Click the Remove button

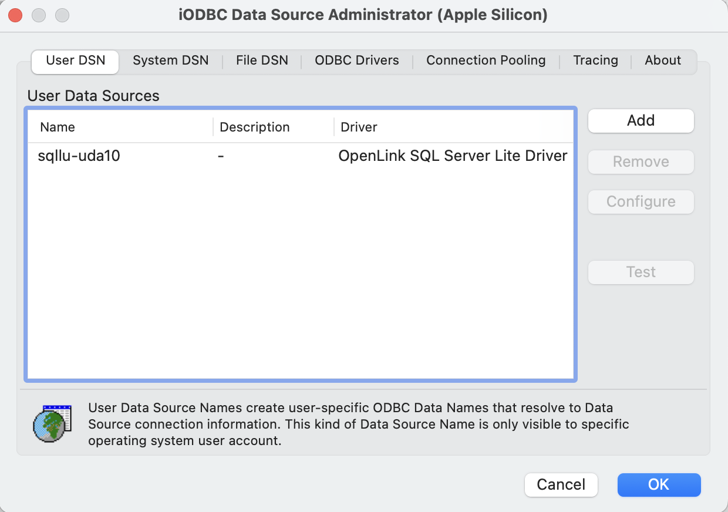641,162
